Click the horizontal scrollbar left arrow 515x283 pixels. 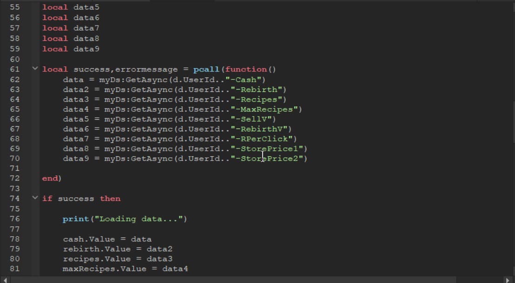point(5,280)
